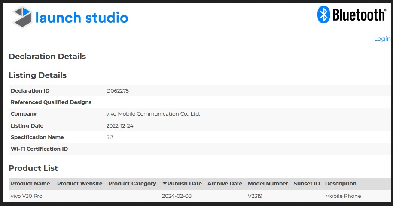Sort by Publish Date column header
Viewport: 393px width, 206px height.
(x=184, y=183)
